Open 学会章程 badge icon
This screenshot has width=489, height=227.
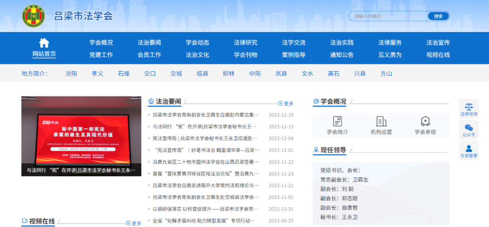425,121
